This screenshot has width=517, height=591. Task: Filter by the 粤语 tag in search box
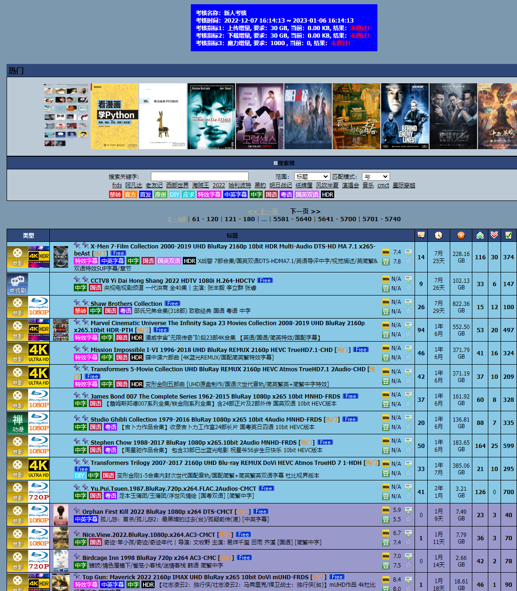pyautogui.click(x=287, y=194)
